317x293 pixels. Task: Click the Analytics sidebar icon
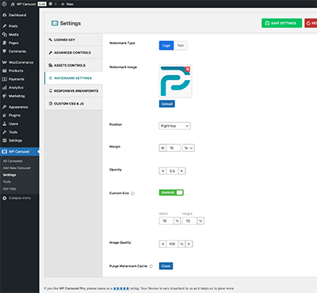click(5, 88)
